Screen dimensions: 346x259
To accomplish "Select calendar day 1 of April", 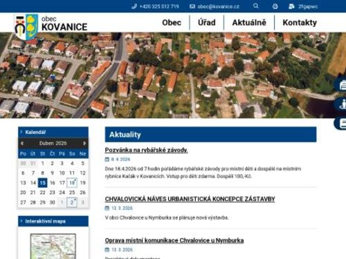I will (x=43, y=163).
